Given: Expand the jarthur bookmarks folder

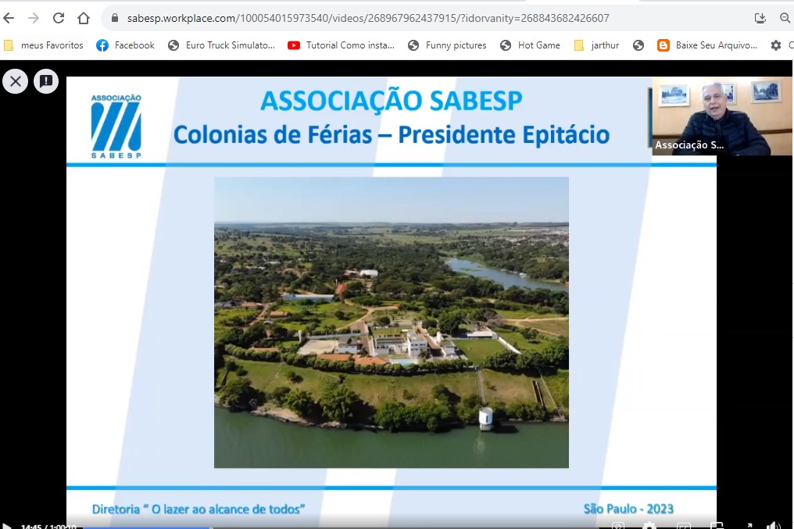Looking at the screenshot, I should [x=596, y=45].
